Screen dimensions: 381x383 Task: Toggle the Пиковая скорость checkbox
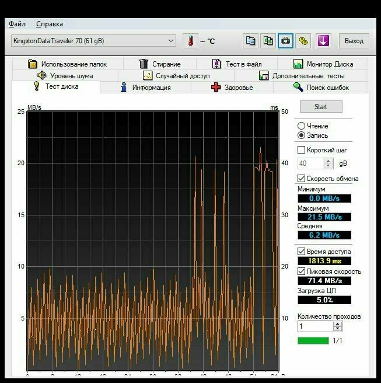(x=301, y=271)
